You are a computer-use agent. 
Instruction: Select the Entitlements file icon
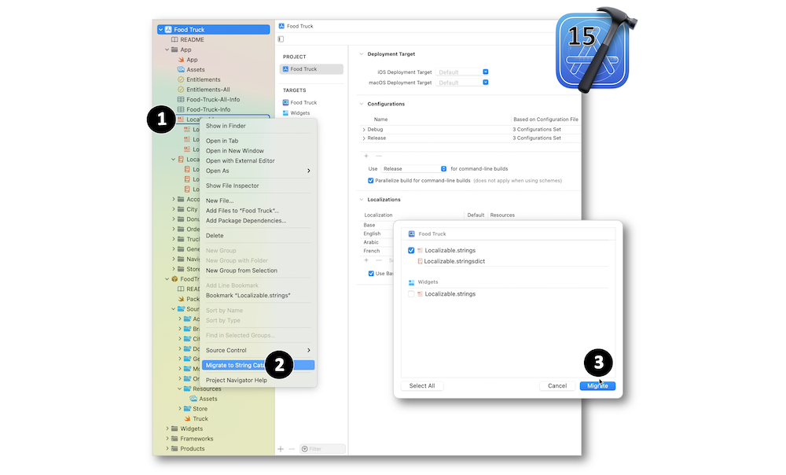(x=181, y=79)
